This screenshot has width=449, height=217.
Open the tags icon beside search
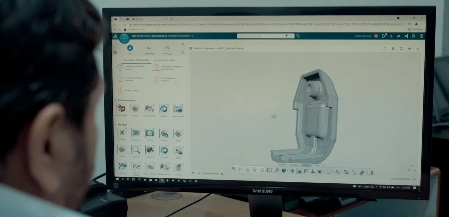[298, 36]
